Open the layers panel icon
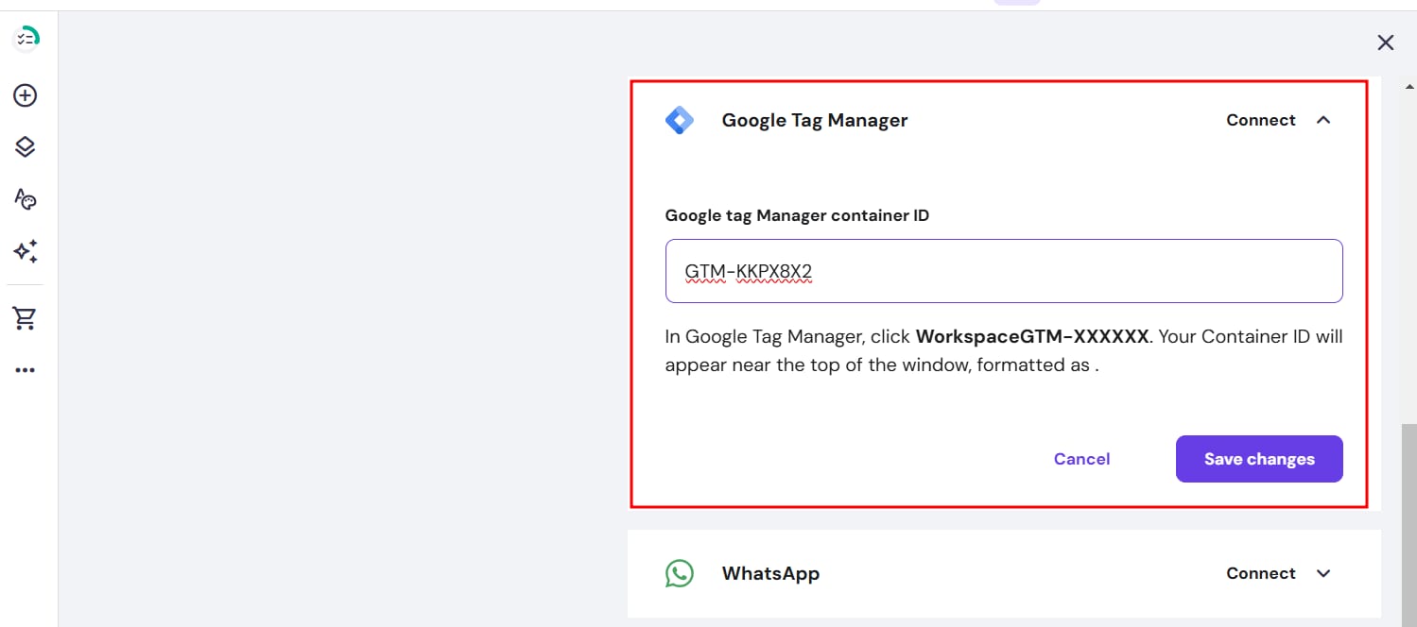Viewport: 1417px width, 627px height. [26, 146]
